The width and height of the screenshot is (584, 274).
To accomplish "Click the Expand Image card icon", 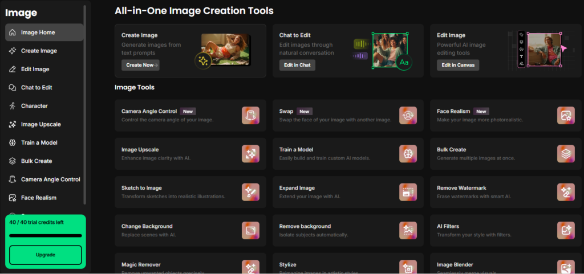I will 408,191.
